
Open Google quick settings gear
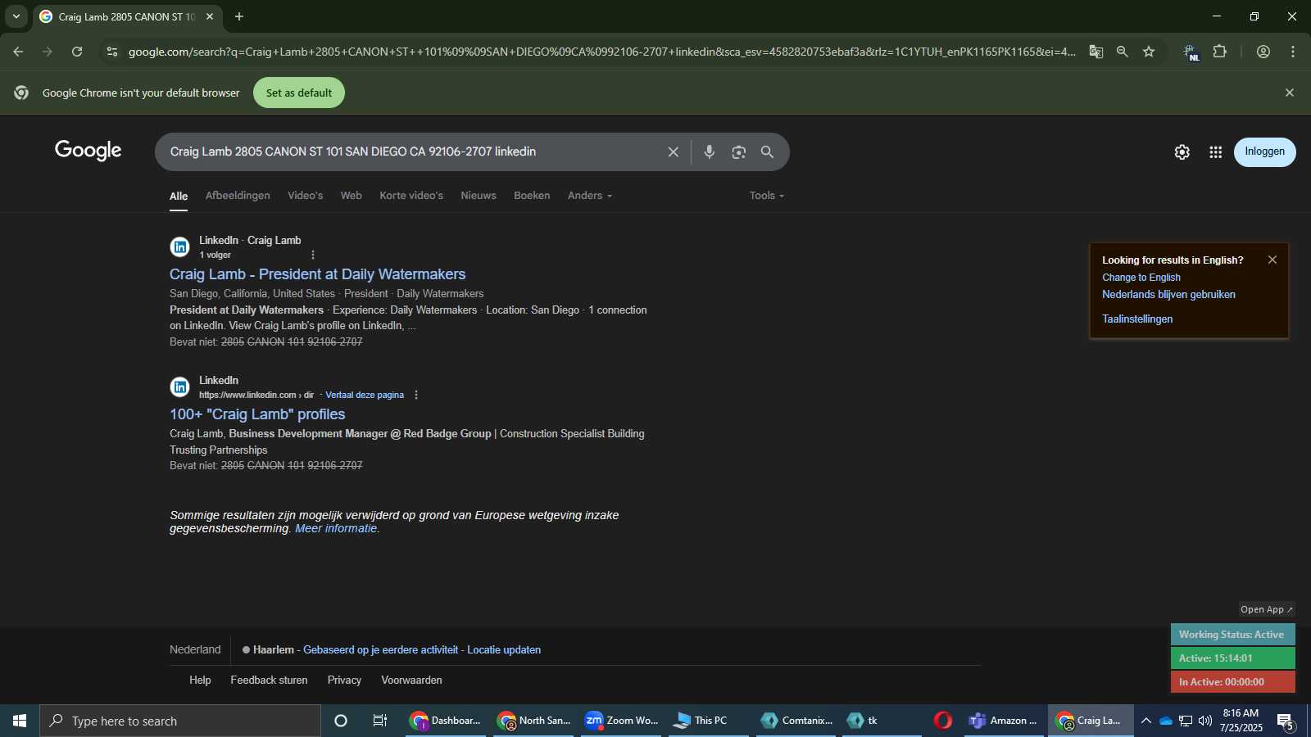[1182, 152]
